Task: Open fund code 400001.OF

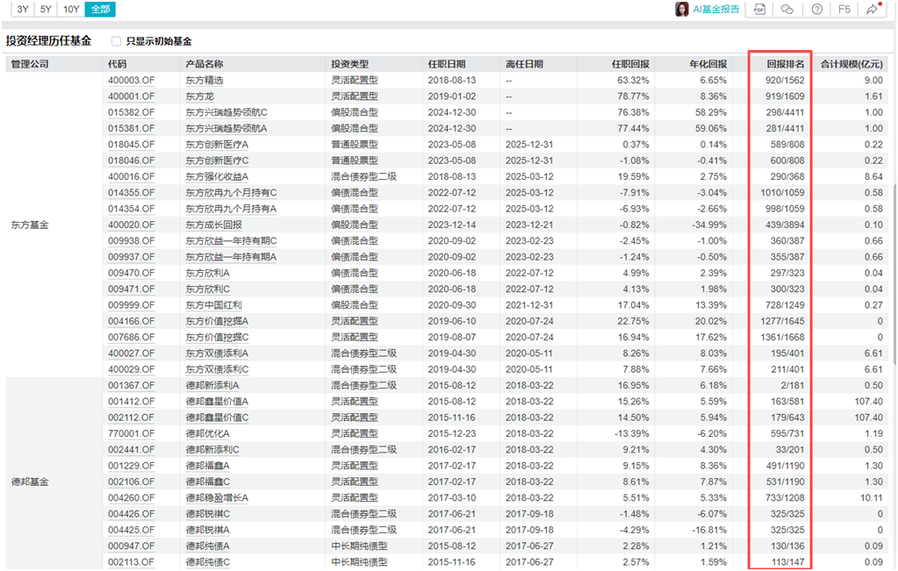Action: (x=131, y=96)
